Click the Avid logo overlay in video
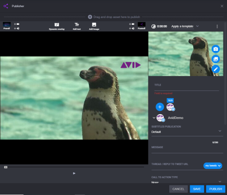This screenshot has width=227, height=195. 131,65
